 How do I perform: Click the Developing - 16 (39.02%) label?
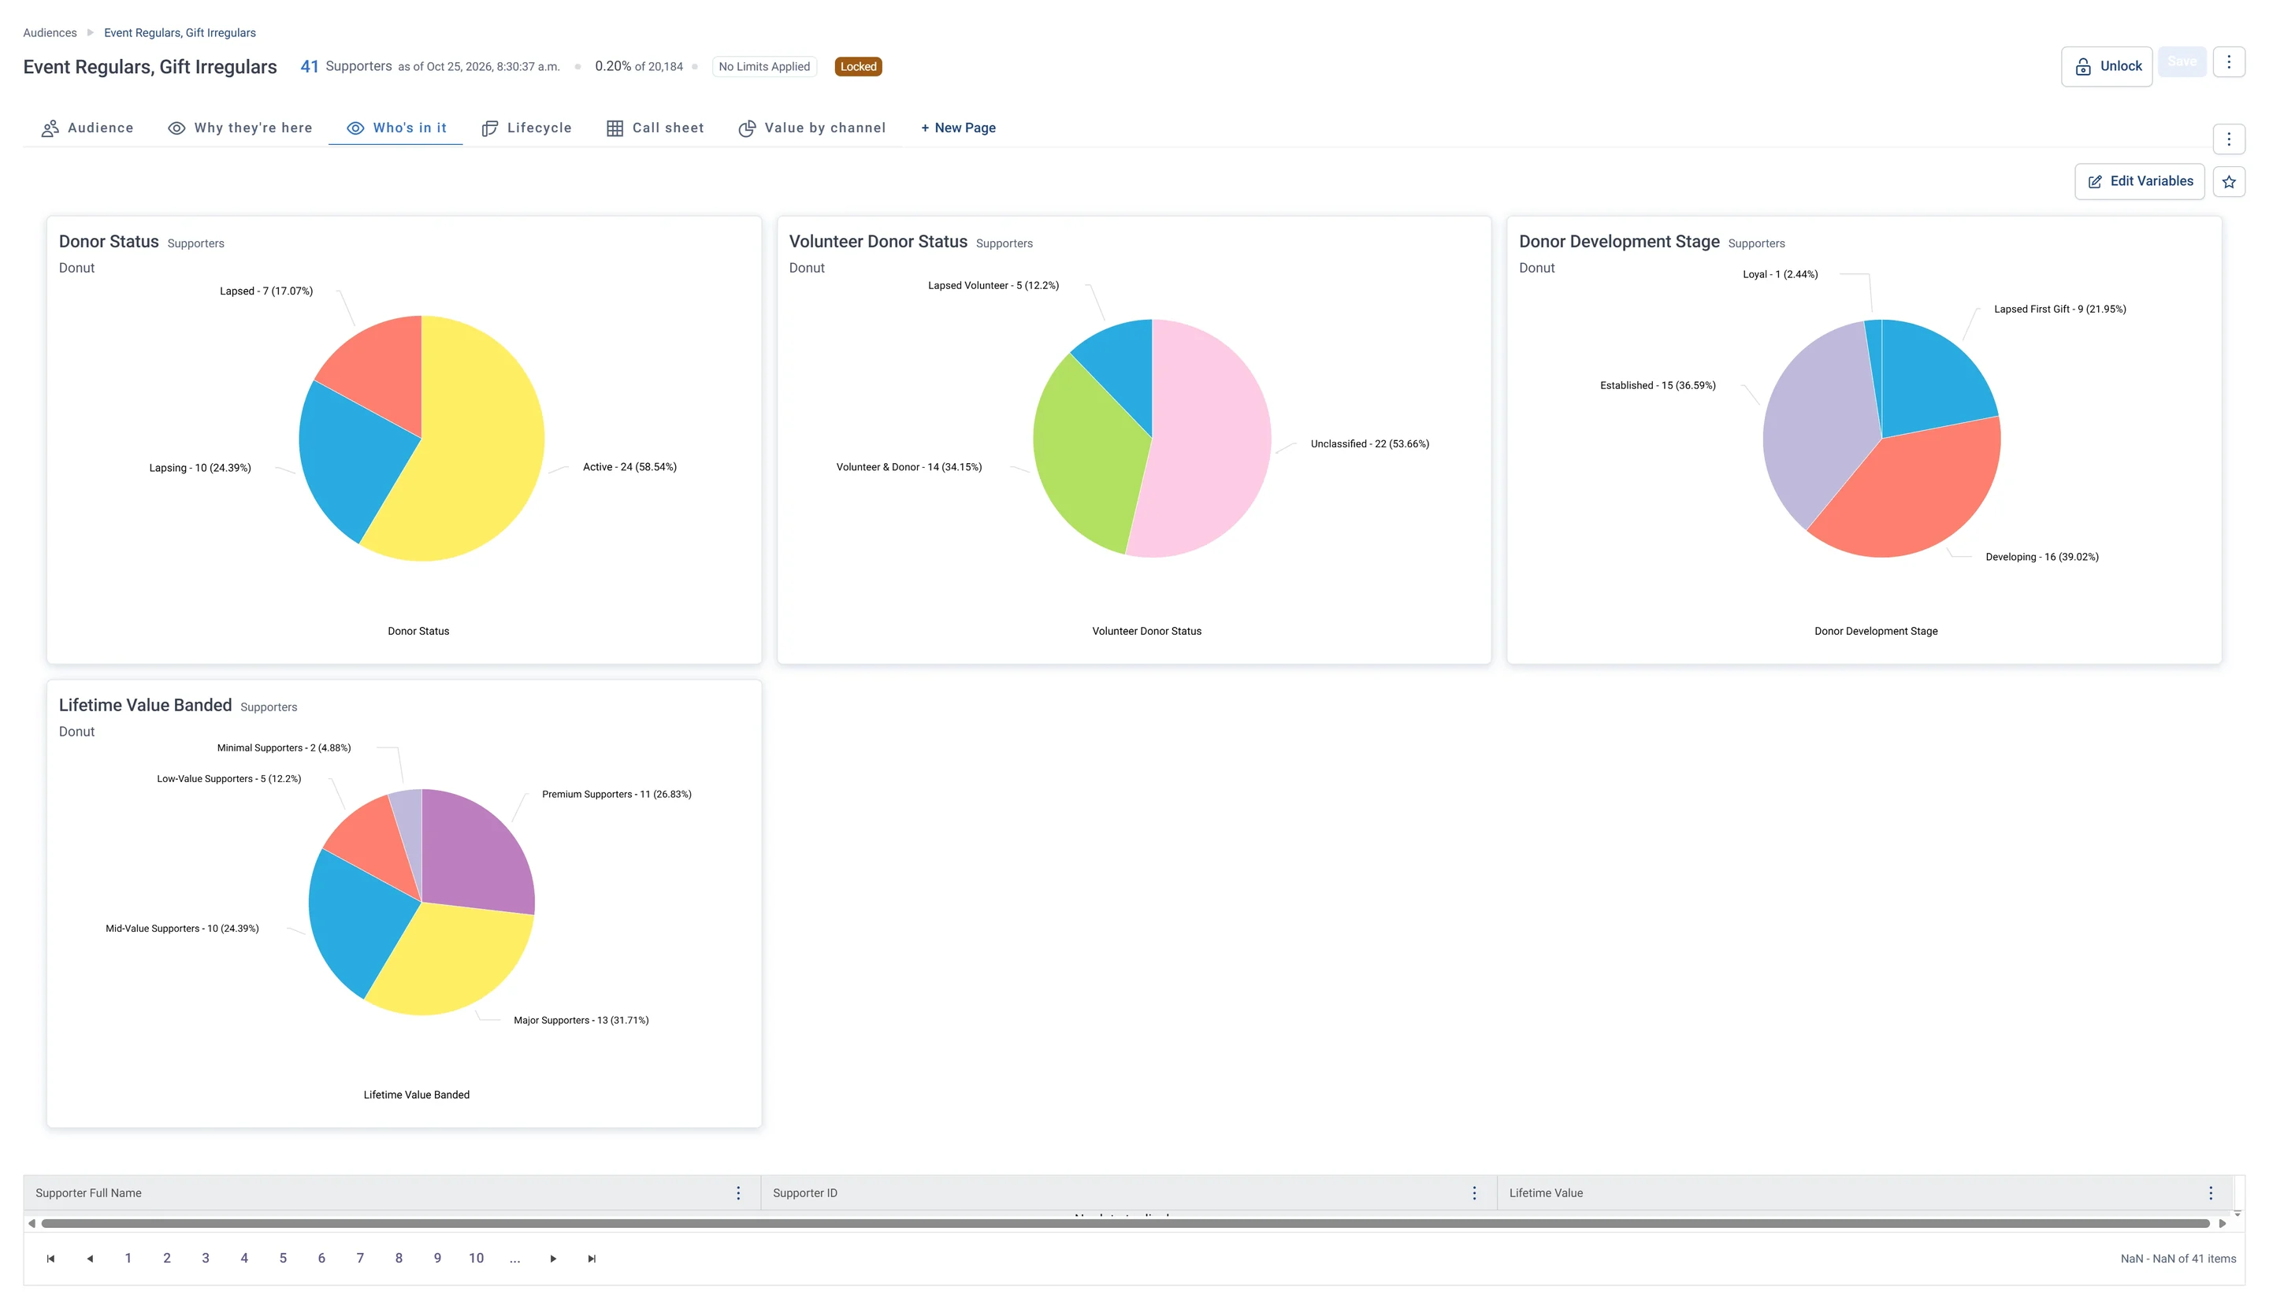point(2041,558)
